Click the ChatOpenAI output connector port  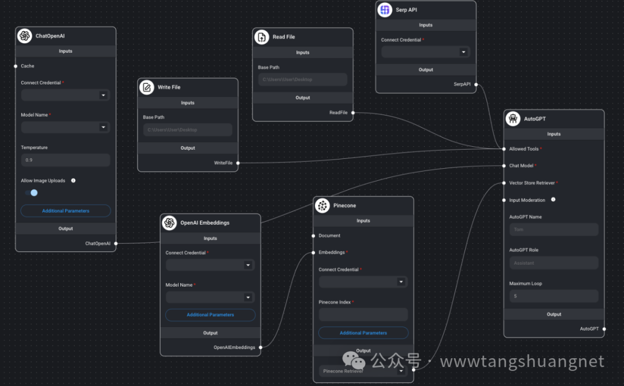click(116, 243)
